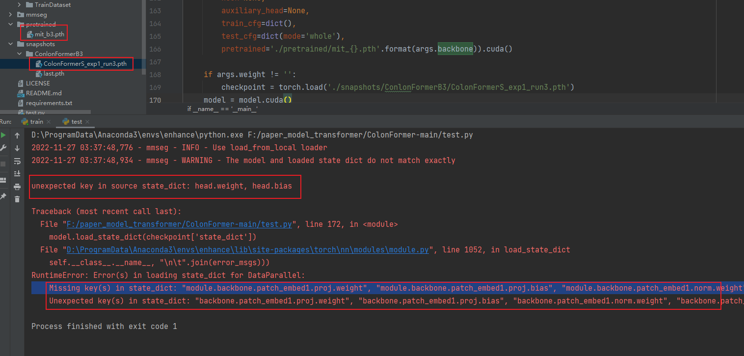Viewport: 744px width, 356px height.
Task: Click 'unexpected key in source state_dict' line
Action: tap(161, 186)
